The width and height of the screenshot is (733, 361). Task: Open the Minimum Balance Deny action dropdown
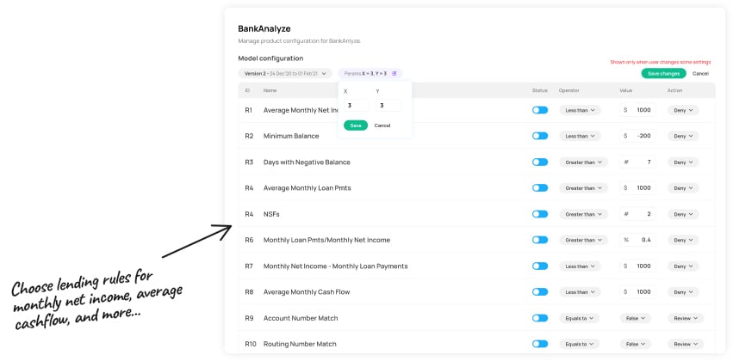click(683, 136)
